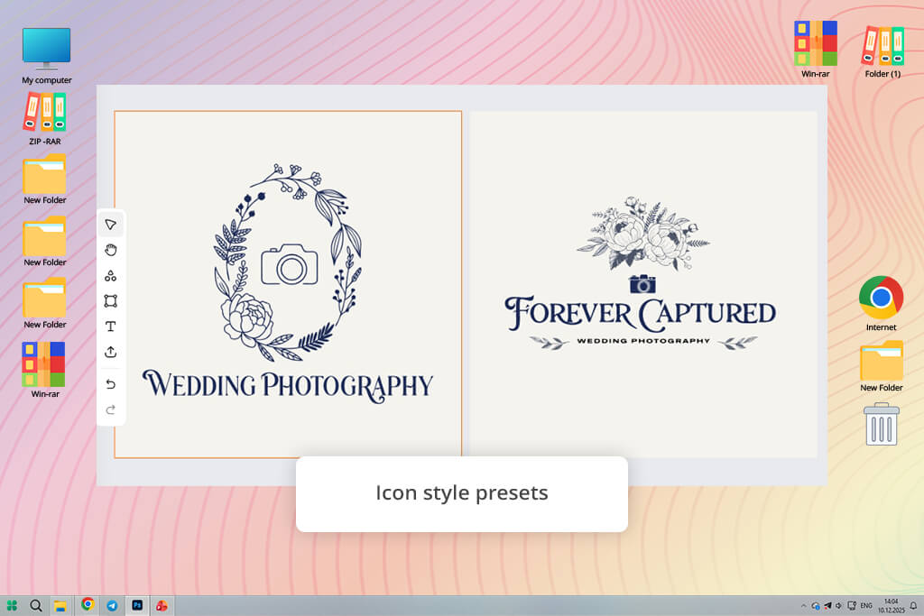The height and width of the screenshot is (616, 924).
Task: Open the volume speaker tray icon
Action: pyautogui.click(x=838, y=606)
